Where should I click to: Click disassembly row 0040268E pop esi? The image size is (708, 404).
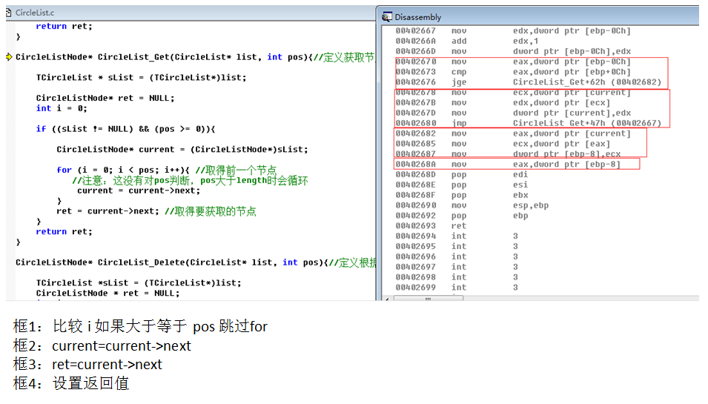click(x=461, y=185)
